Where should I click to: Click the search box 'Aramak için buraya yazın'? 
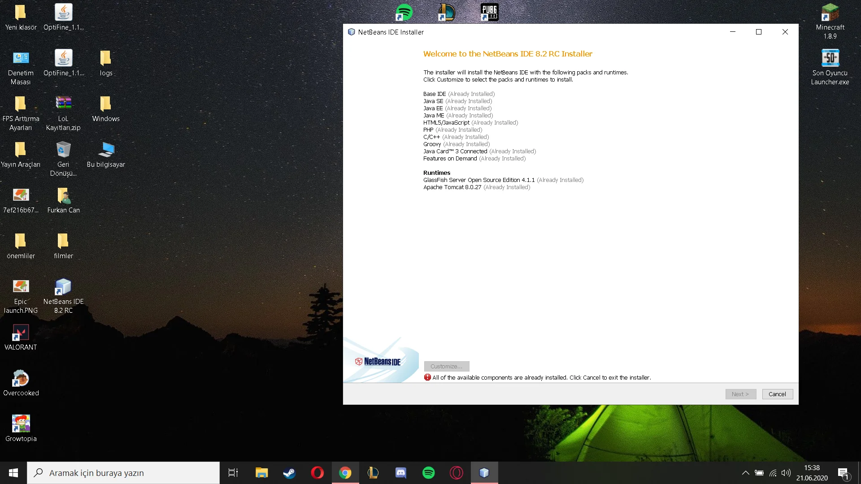(123, 473)
